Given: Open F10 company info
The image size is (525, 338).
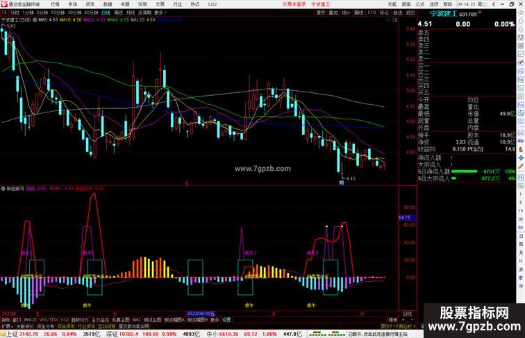Looking at the screenshot, I should coord(372,12).
